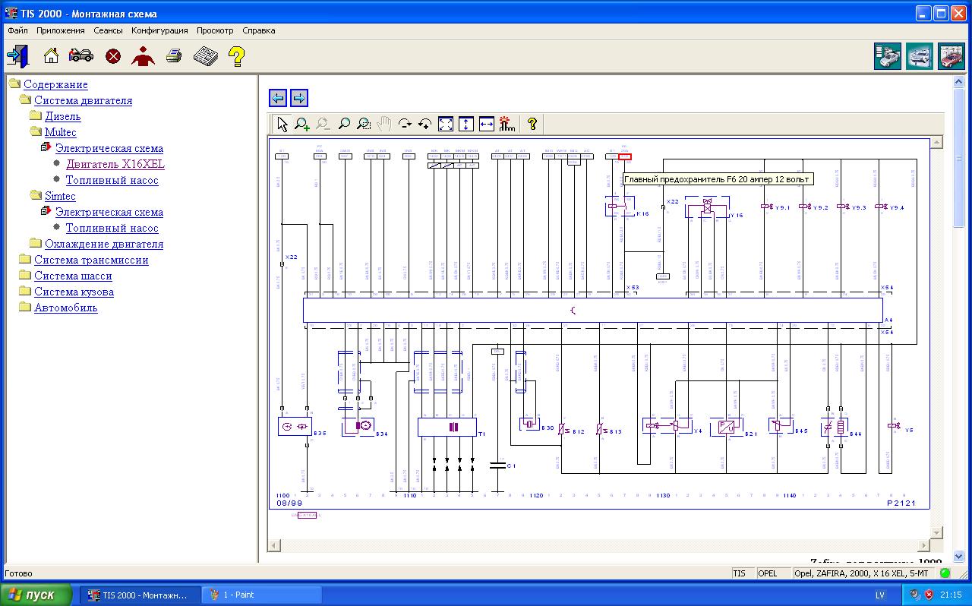Click the printer icon to print

pos(174,55)
